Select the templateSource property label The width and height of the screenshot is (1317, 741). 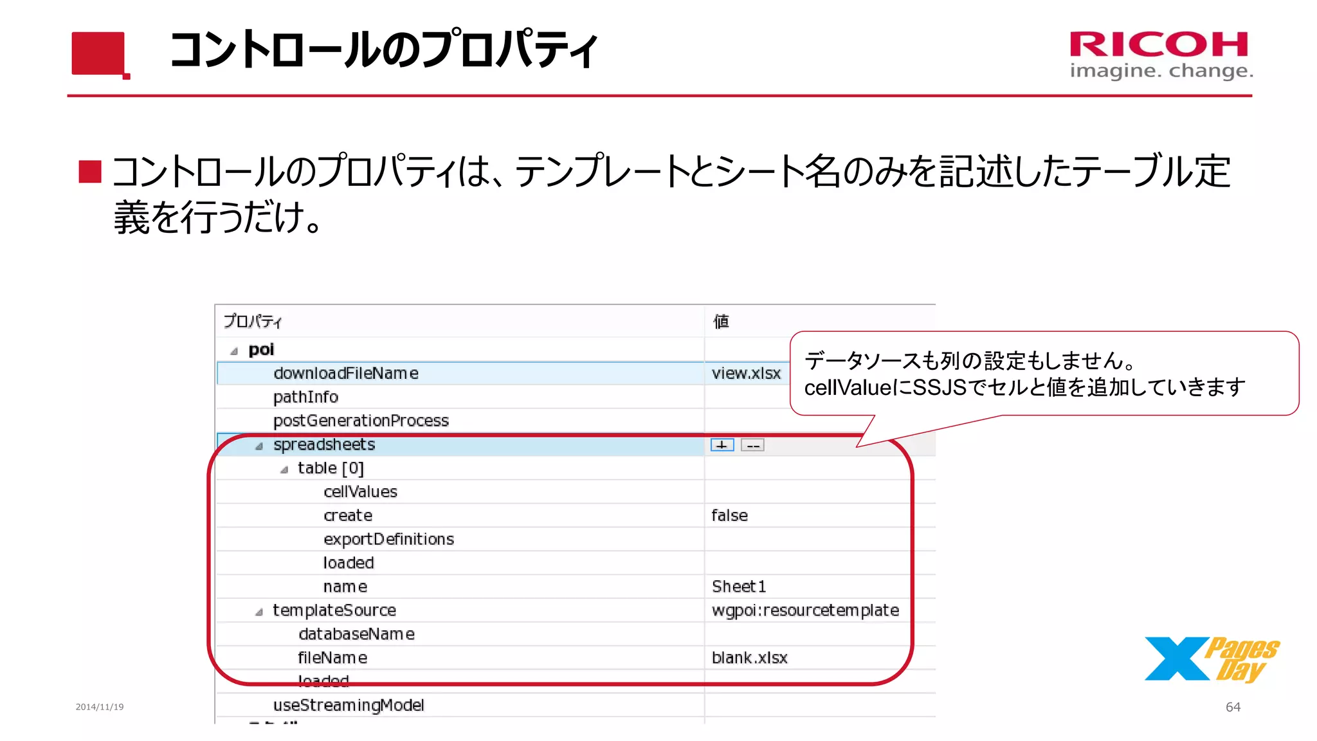tap(334, 610)
